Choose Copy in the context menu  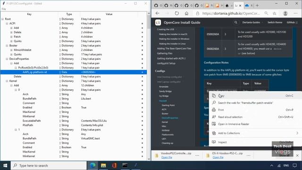click(256, 95)
